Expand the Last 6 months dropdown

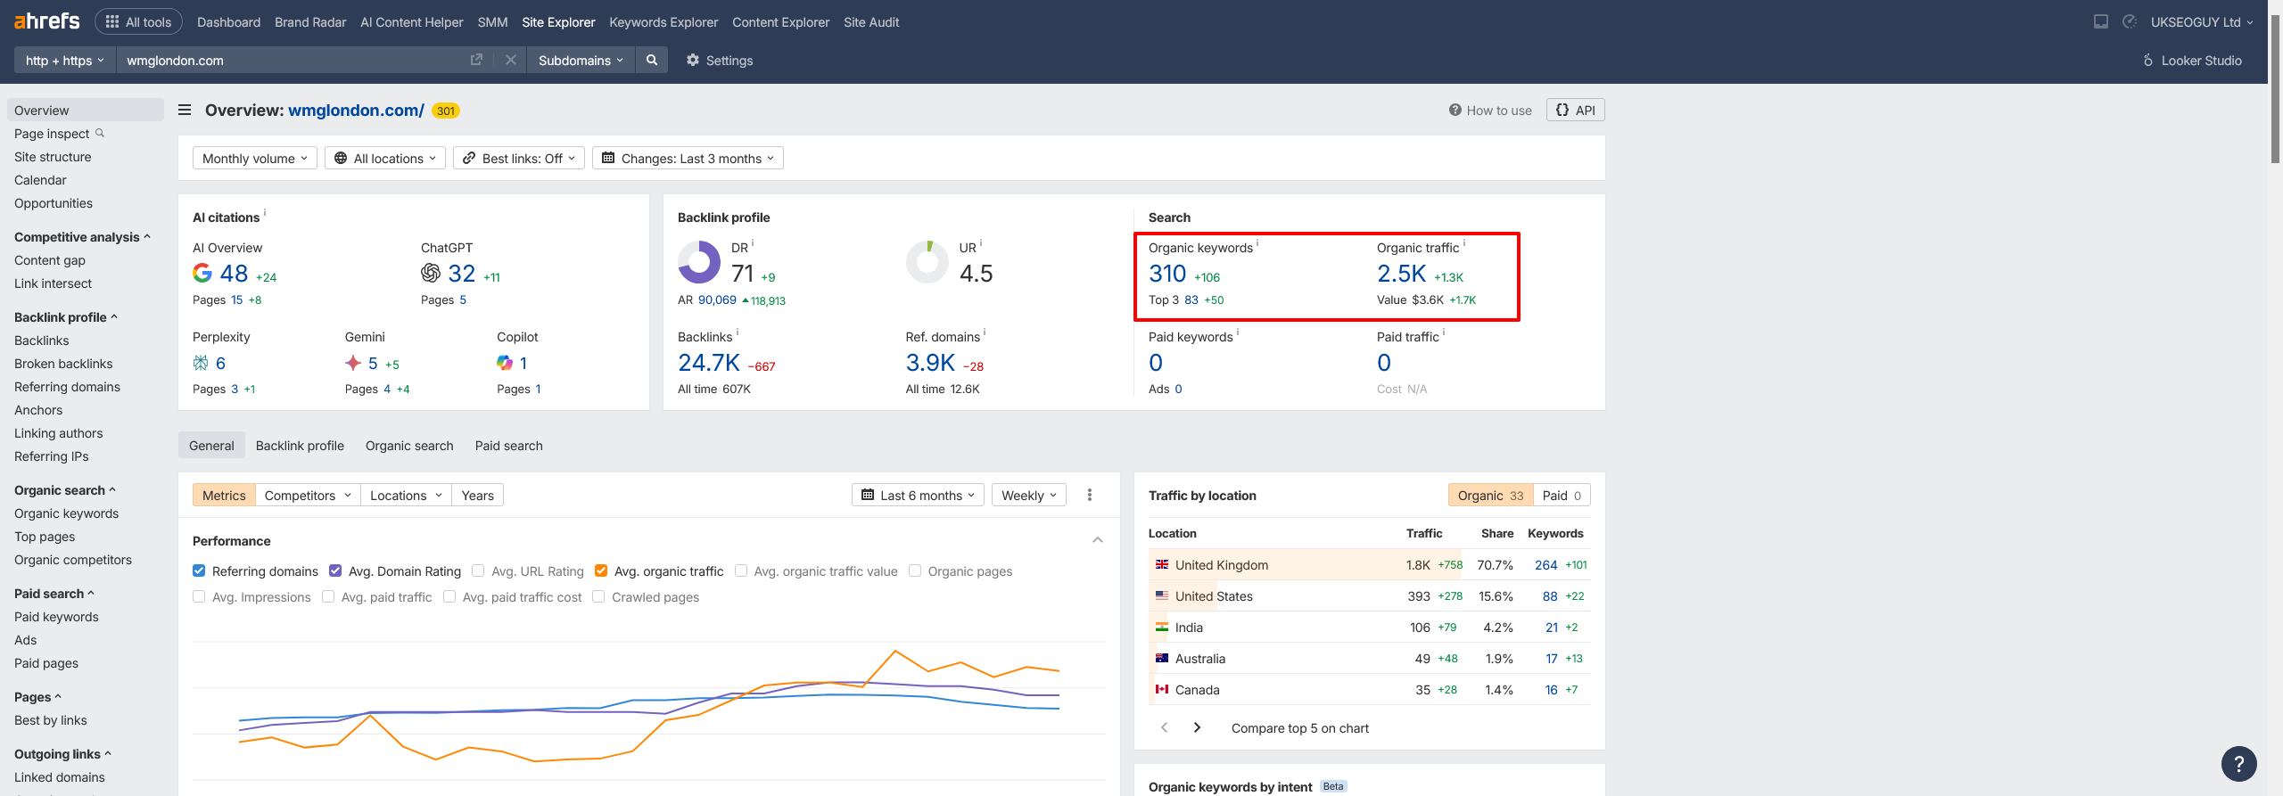918,495
